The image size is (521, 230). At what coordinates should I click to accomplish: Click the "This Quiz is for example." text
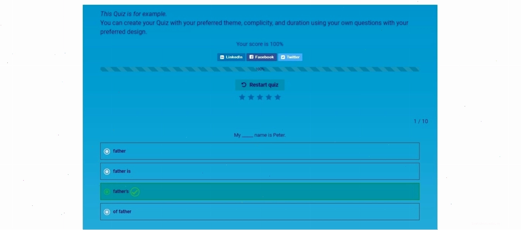[x=134, y=14]
